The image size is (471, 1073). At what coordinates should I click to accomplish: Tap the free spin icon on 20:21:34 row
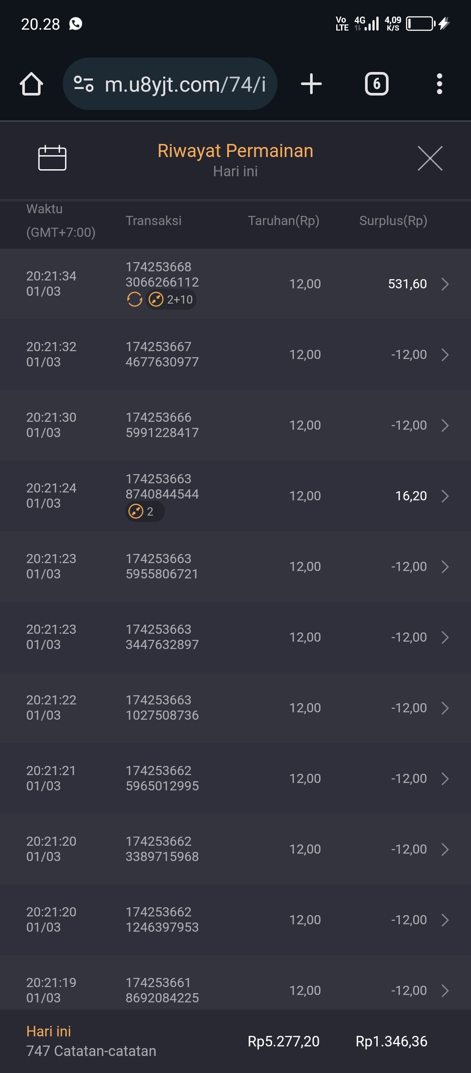pos(134,300)
